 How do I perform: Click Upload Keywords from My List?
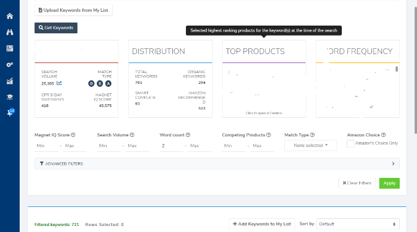[73, 10]
